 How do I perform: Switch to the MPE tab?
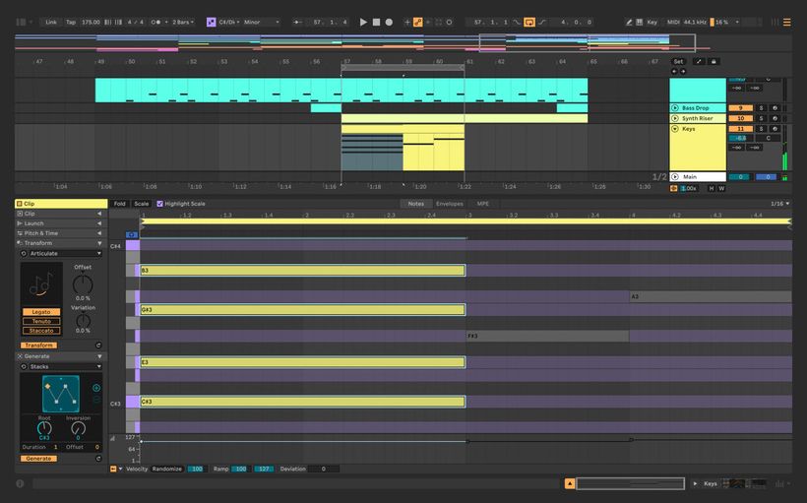[x=482, y=204]
